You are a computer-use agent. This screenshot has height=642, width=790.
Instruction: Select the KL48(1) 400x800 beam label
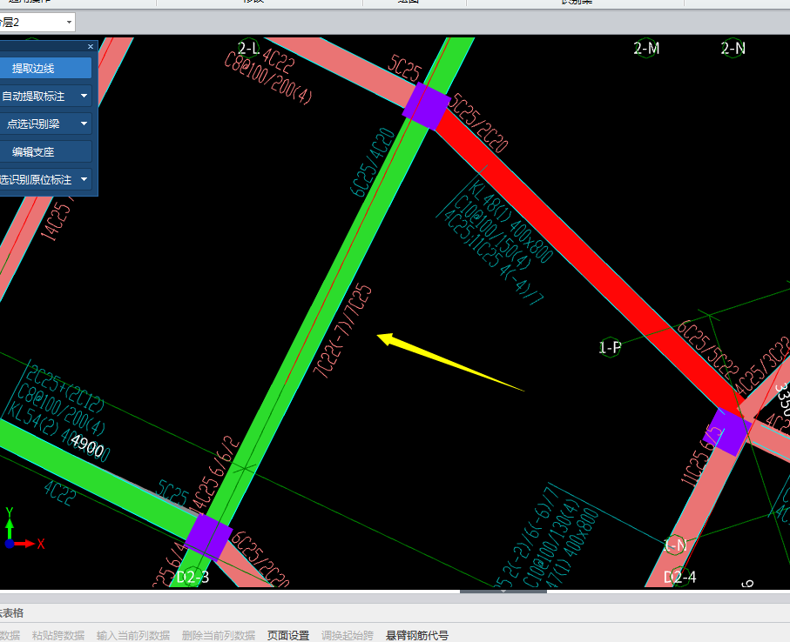point(510,220)
